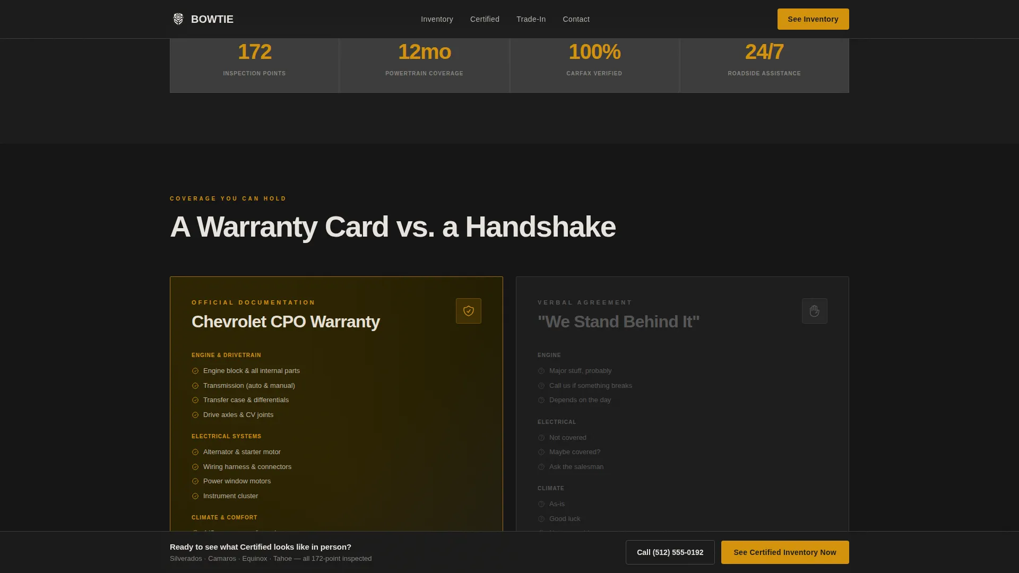This screenshot has width=1019, height=573.
Task: Click the shield checkmark icon on CPO Warranty card
Action: 469,311
